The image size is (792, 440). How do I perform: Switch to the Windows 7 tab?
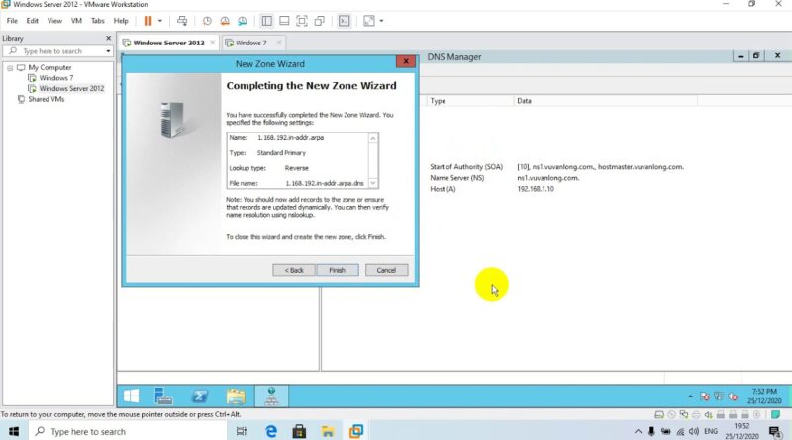(250, 43)
